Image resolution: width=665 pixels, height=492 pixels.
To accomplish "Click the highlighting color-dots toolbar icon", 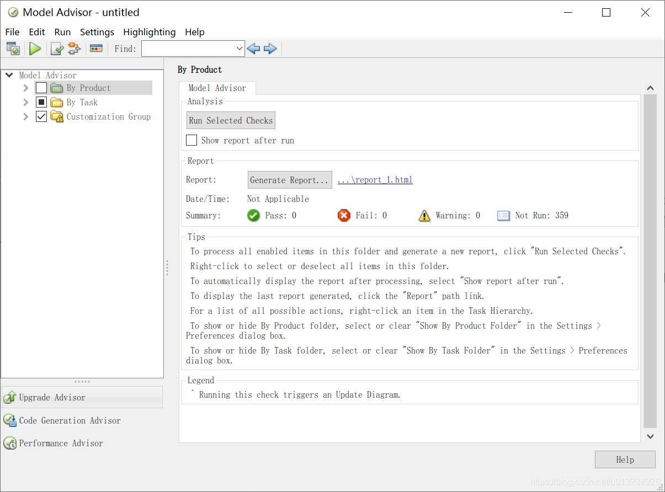I will [96, 49].
